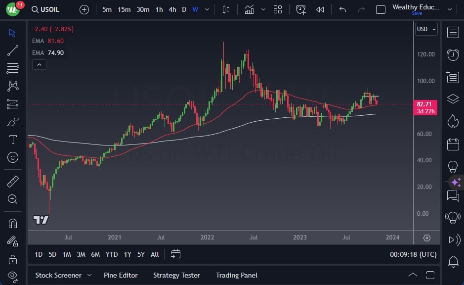Select the Trend Line tool

pyautogui.click(x=13, y=50)
